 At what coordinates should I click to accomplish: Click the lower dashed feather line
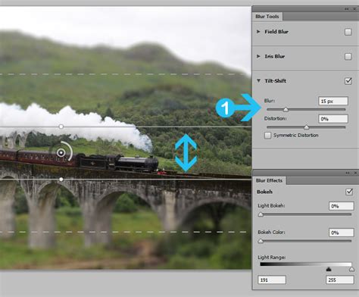tap(123, 232)
